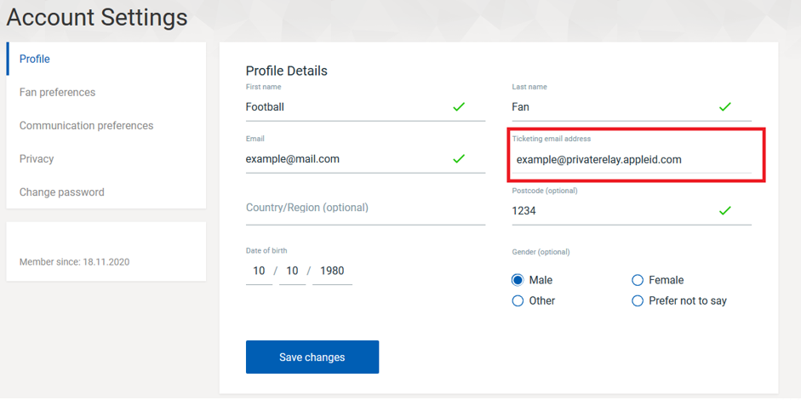Click the green checkmark beside First name
Viewport: 801px width, 400px height.
459,107
